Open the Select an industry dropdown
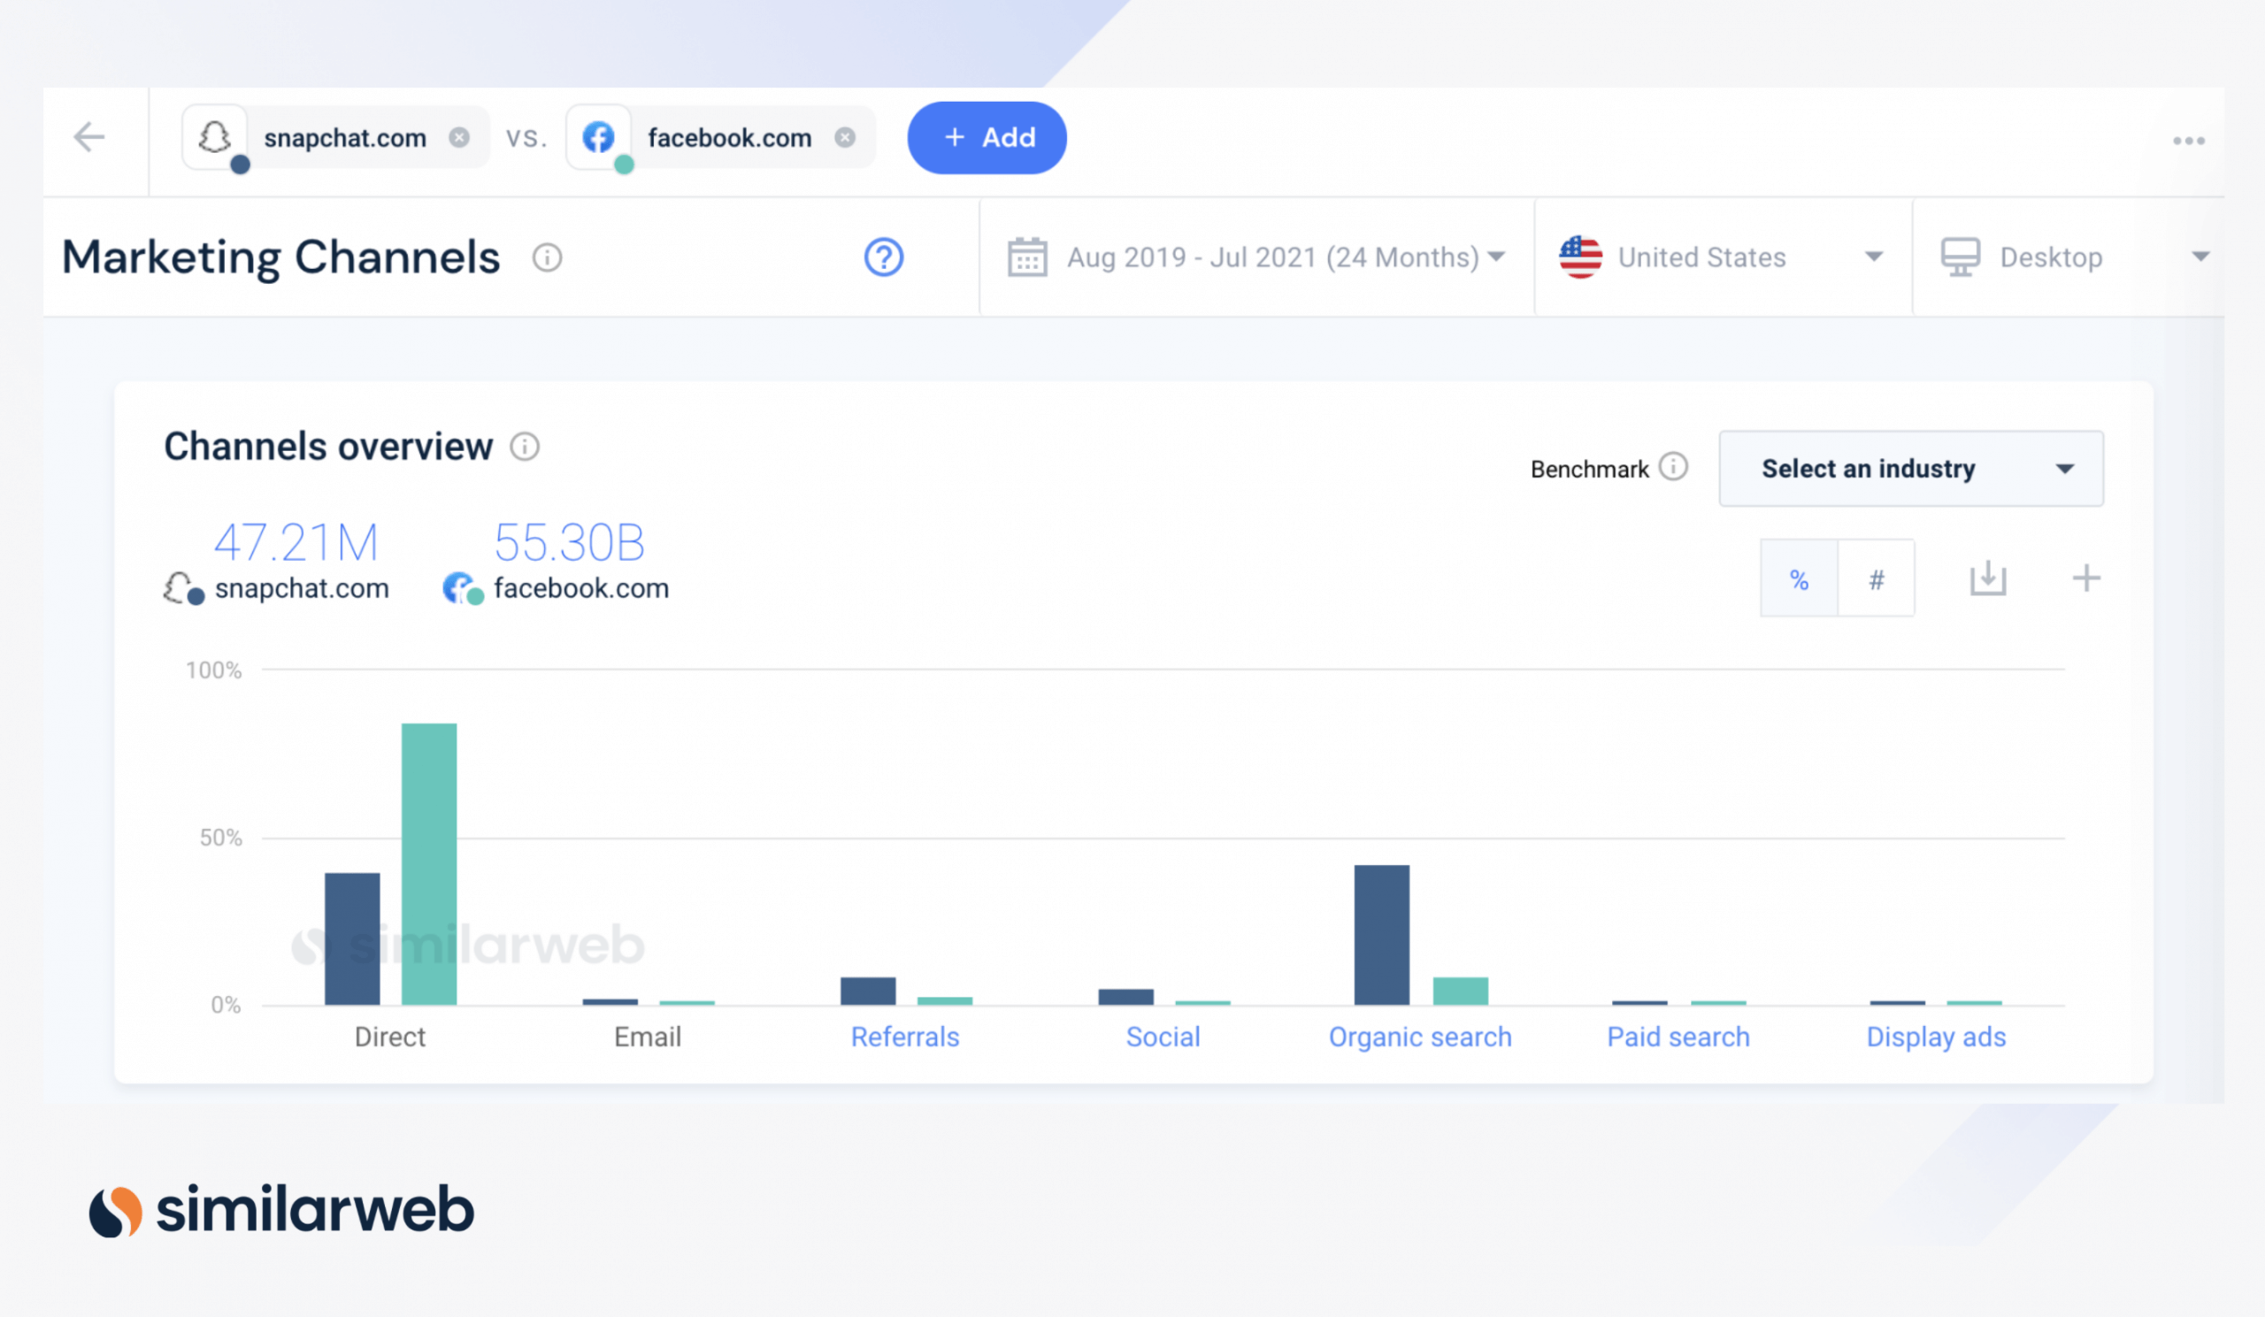2265x1317 pixels. [x=1911, y=467]
